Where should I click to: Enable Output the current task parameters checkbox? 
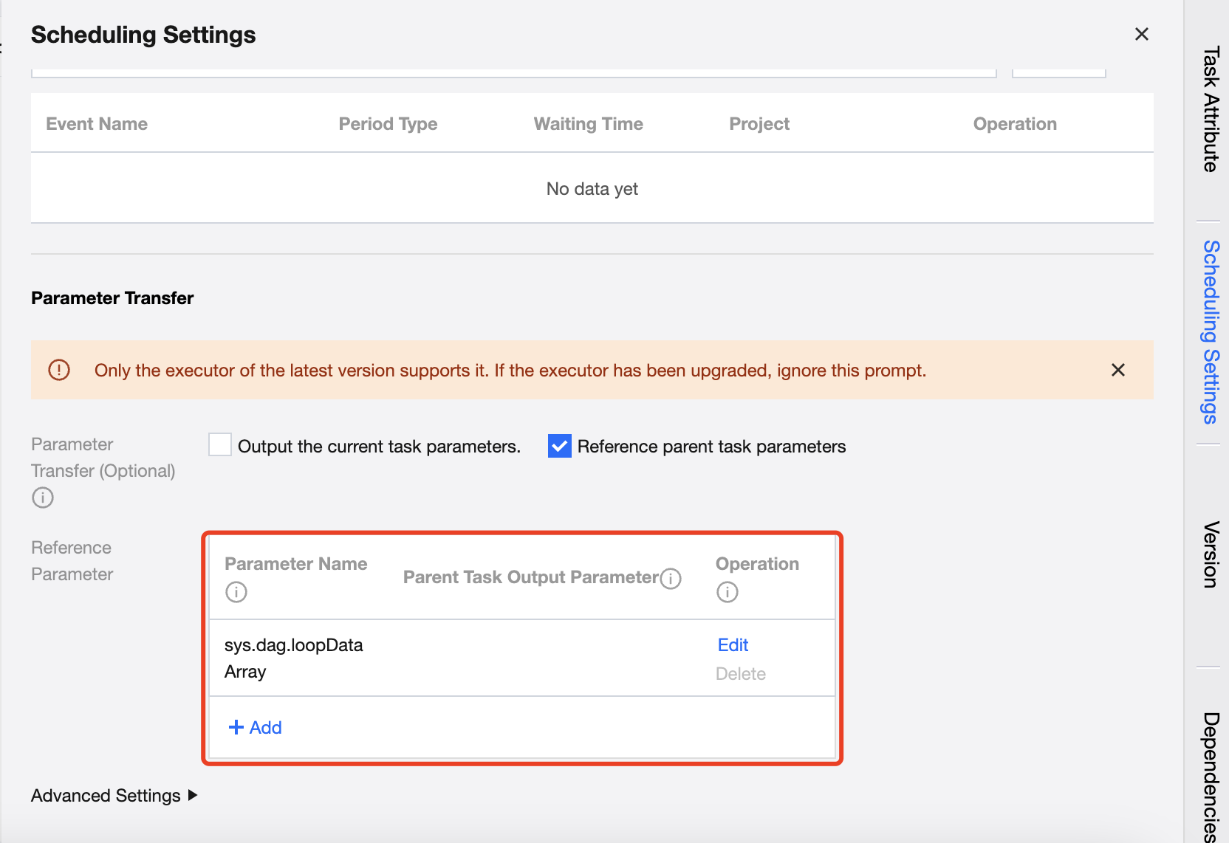(220, 445)
